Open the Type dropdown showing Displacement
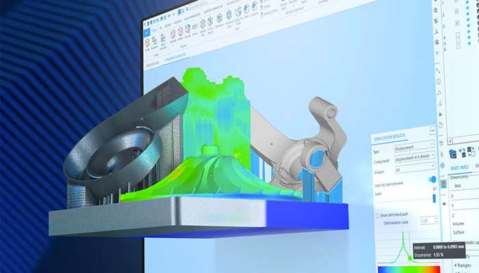 pos(412,146)
